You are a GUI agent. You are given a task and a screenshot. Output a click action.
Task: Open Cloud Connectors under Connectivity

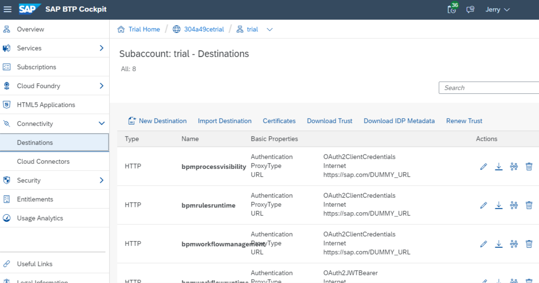(x=55, y=161)
